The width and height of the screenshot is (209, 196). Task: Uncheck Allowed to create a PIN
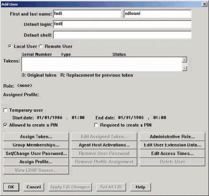pos(5,125)
